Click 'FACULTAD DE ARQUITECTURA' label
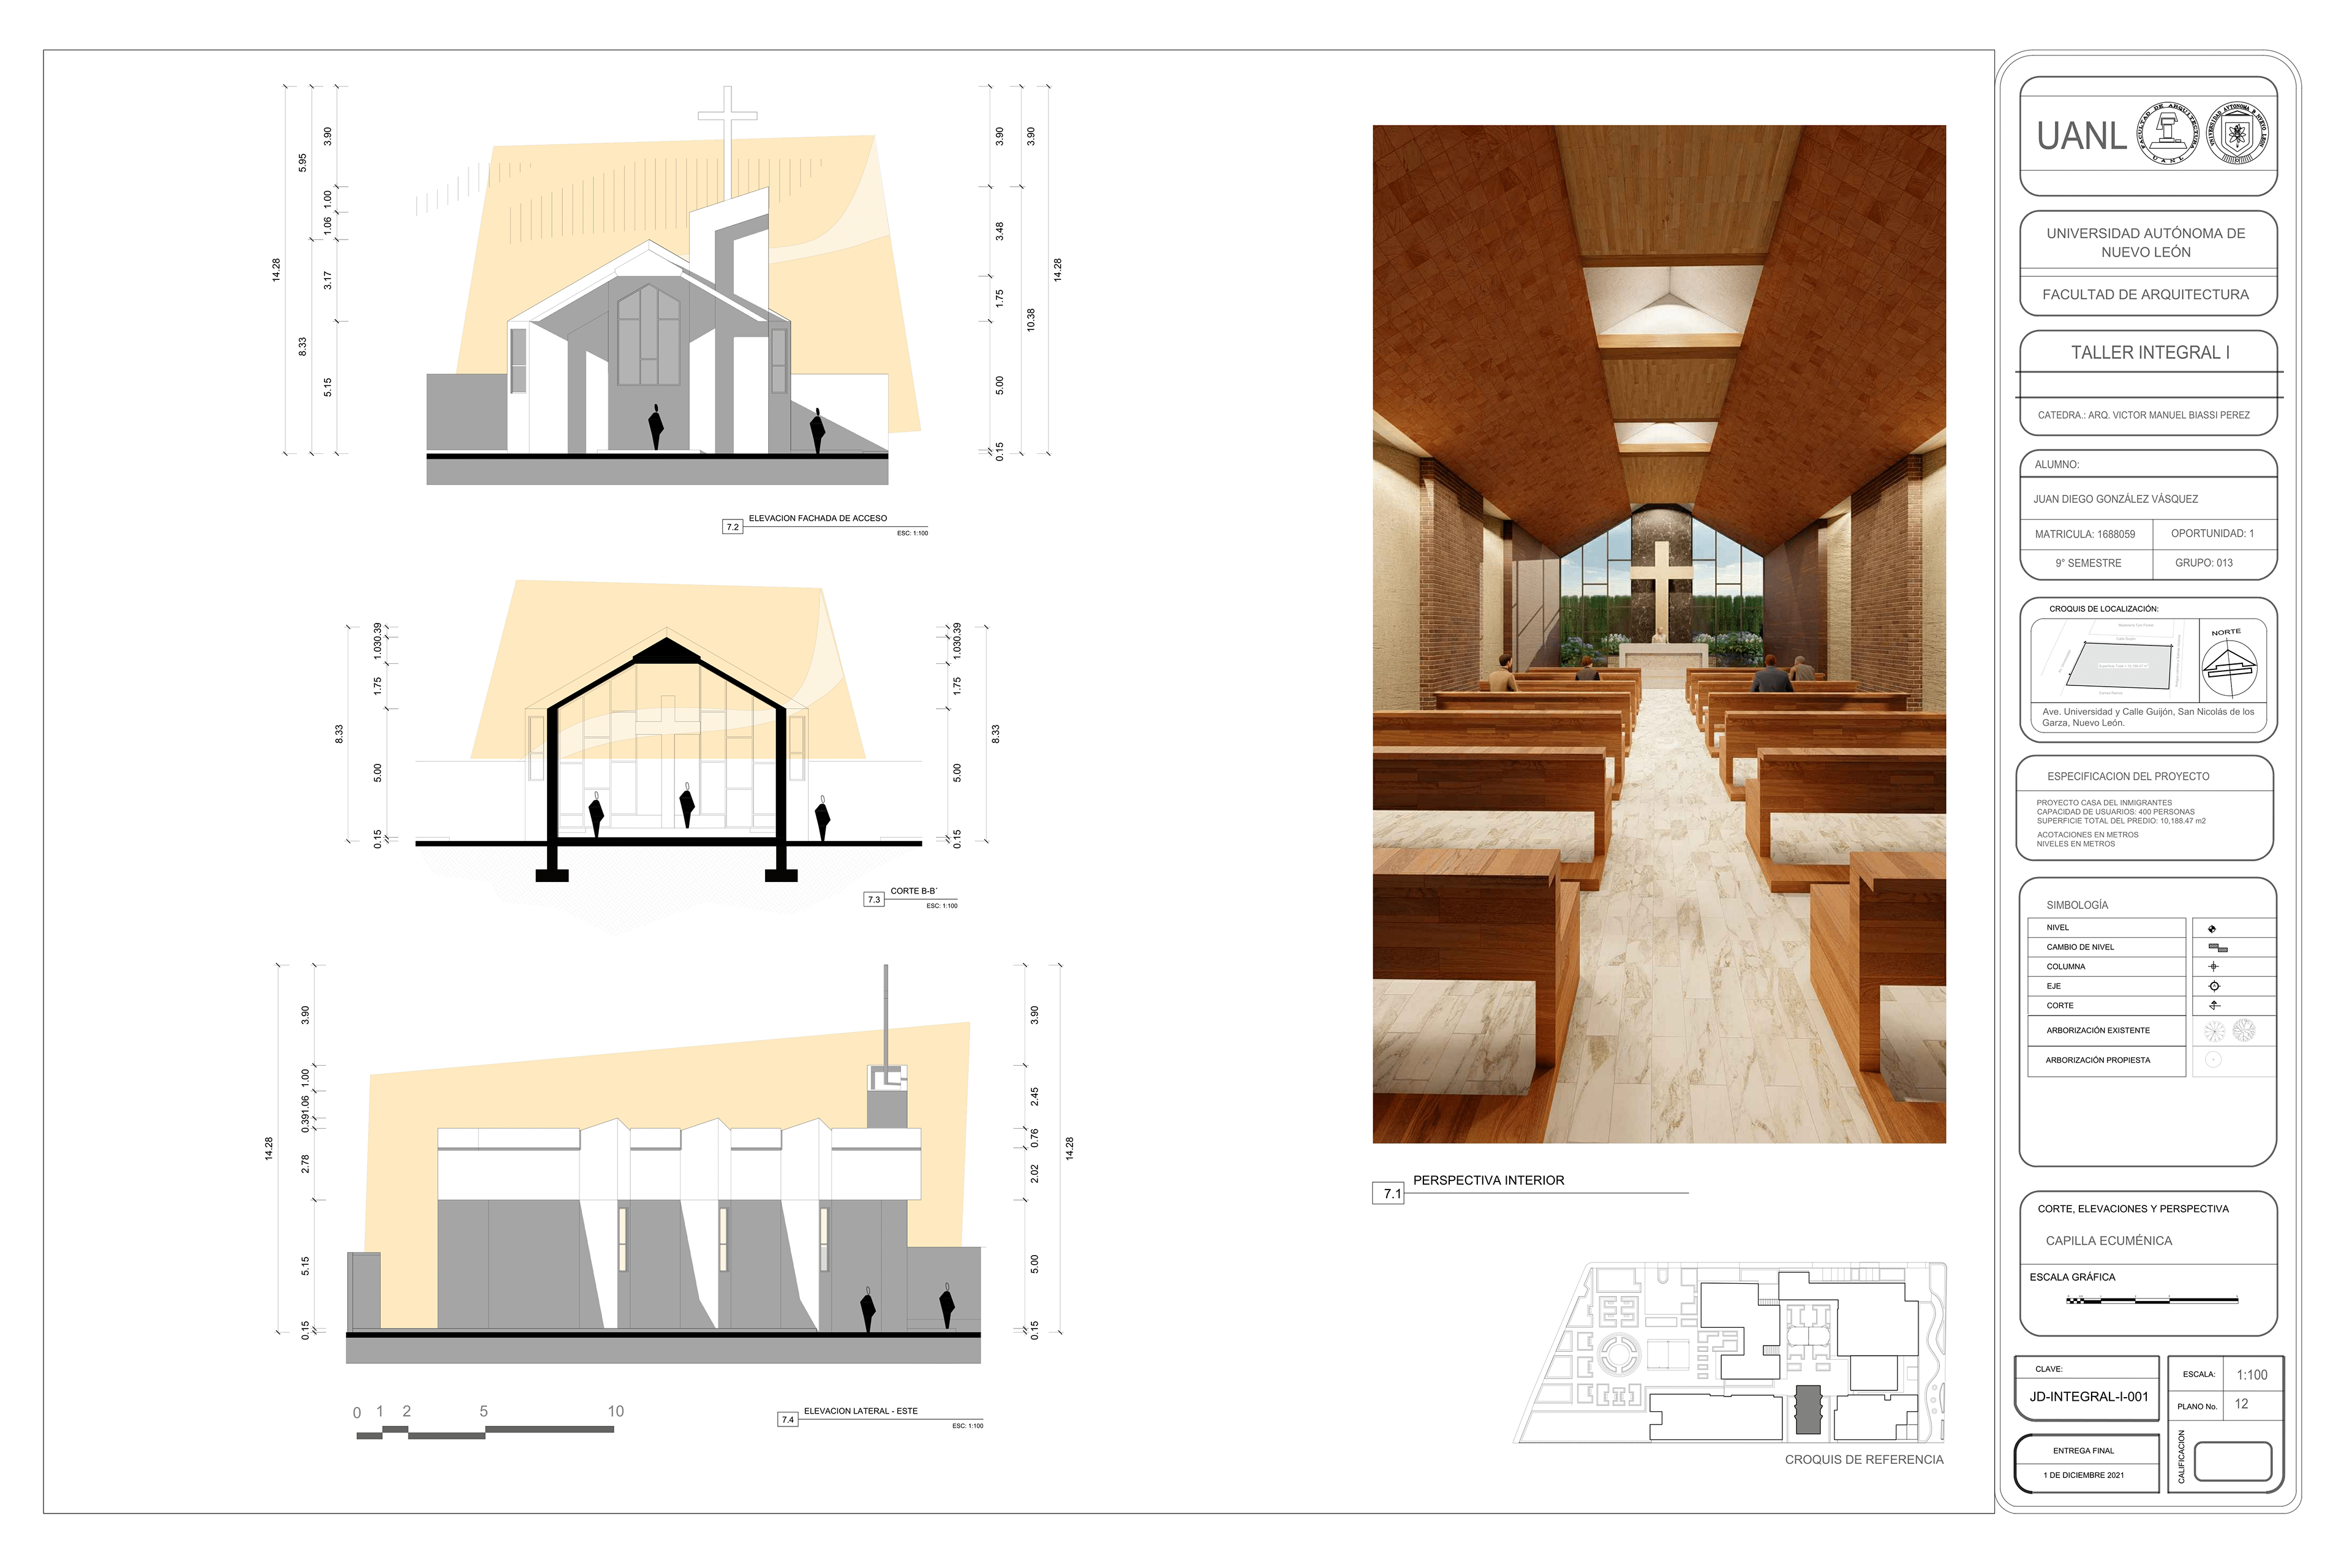The width and height of the screenshot is (2352, 1568). point(2145,295)
